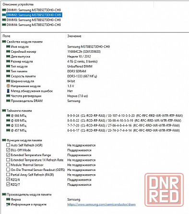Click the value Неделя 10 / 2012
This screenshot has width=189, height=214.
tap(79, 56)
